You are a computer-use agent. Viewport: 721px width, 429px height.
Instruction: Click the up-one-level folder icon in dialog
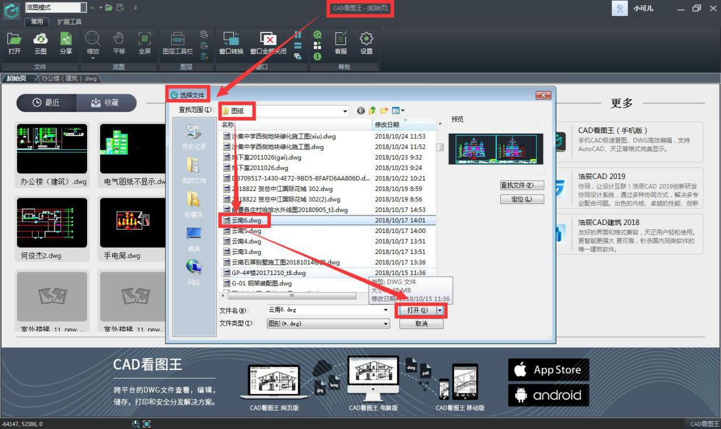tap(372, 111)
